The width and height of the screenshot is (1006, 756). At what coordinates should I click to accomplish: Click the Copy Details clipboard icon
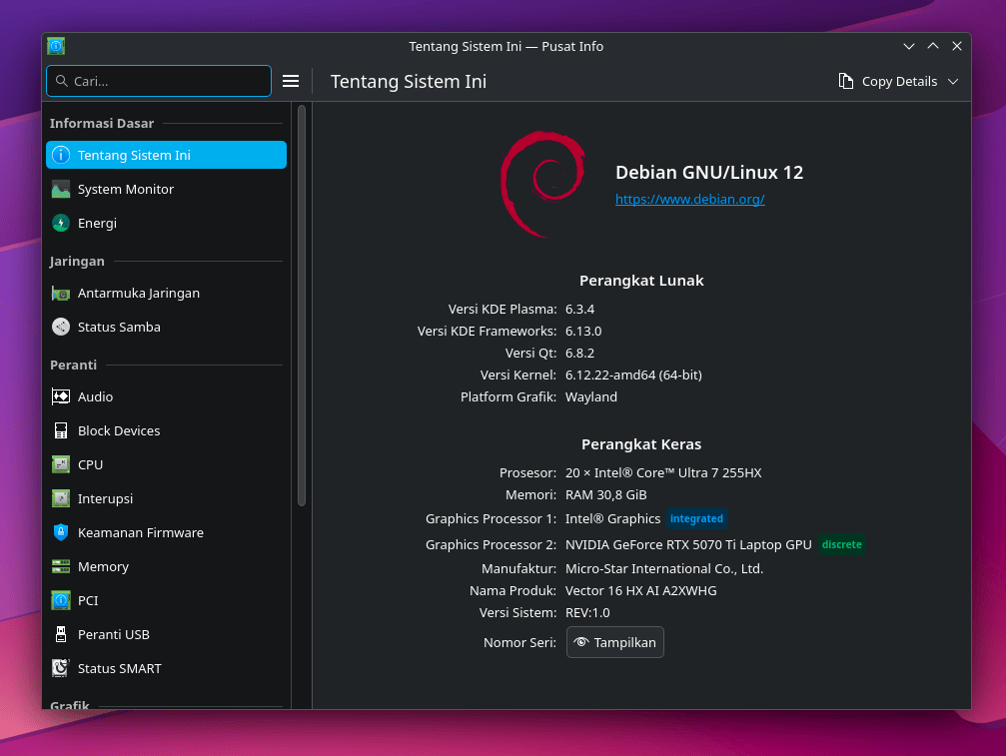pyautogui.click(x=845, y=82)
